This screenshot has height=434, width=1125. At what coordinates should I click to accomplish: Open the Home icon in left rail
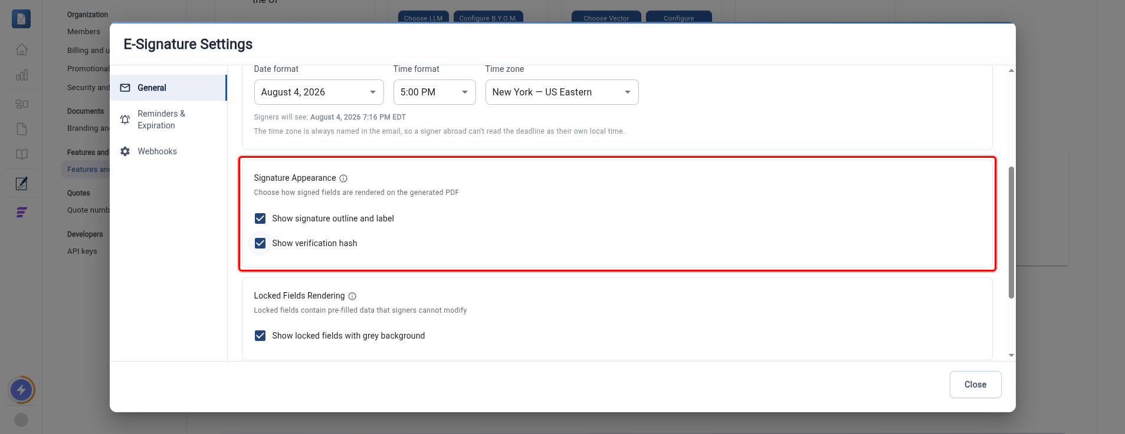pyautogui.click(x=22, y=49)
